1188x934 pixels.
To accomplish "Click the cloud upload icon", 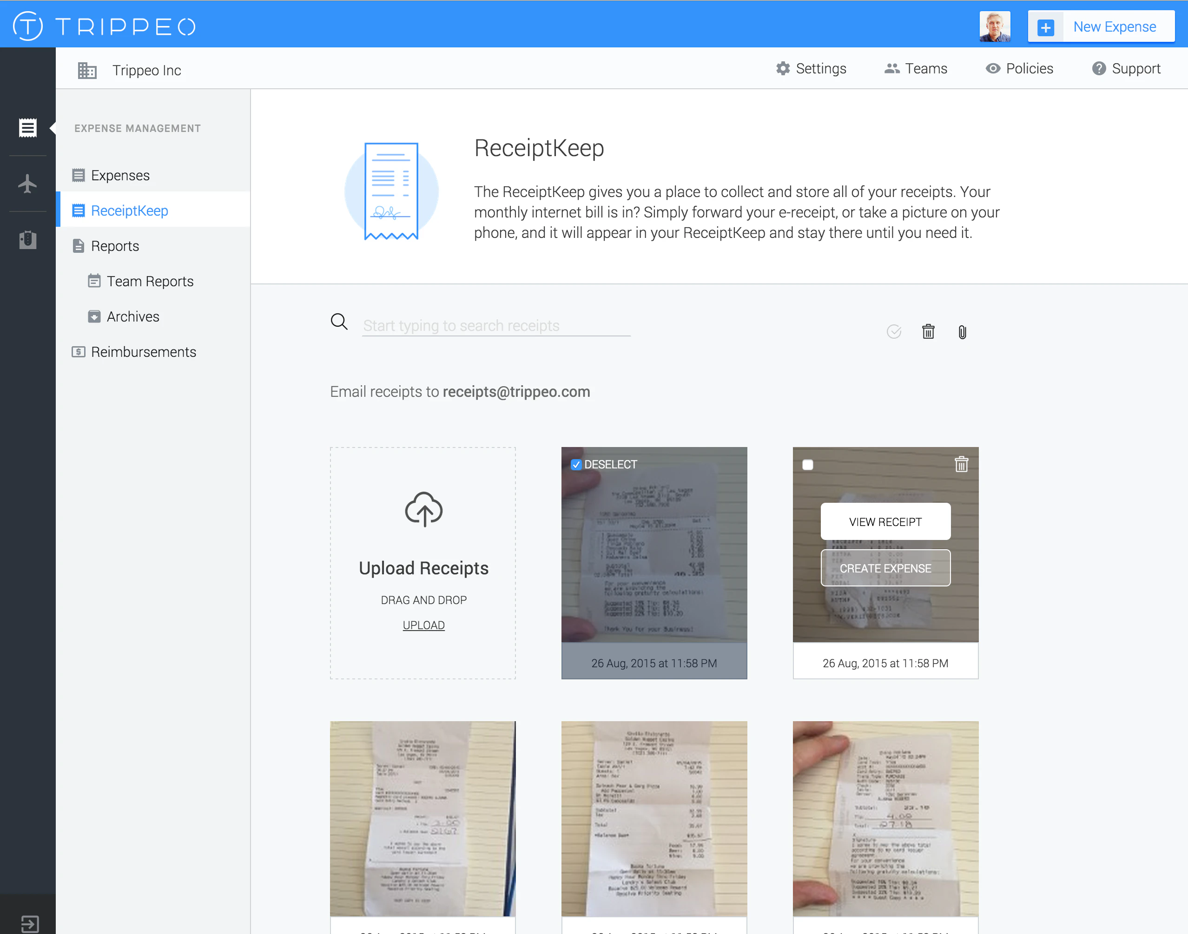I will (x=423, y=509).
